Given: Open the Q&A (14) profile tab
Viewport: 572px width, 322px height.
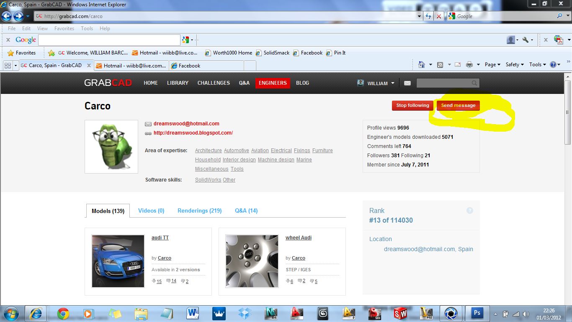Looking at the screenshot, I should pos(246,210).
